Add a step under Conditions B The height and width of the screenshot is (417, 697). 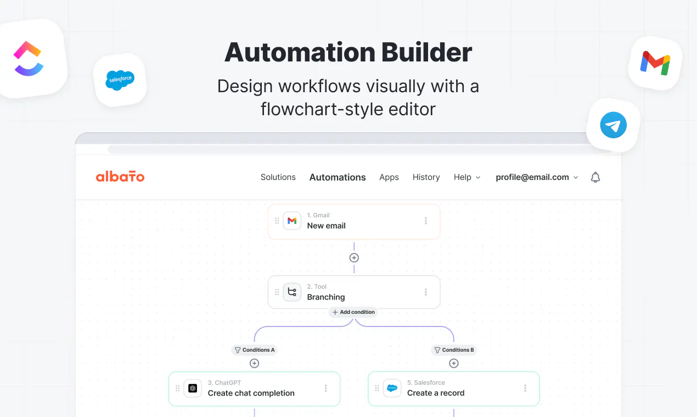coord(454,363)
